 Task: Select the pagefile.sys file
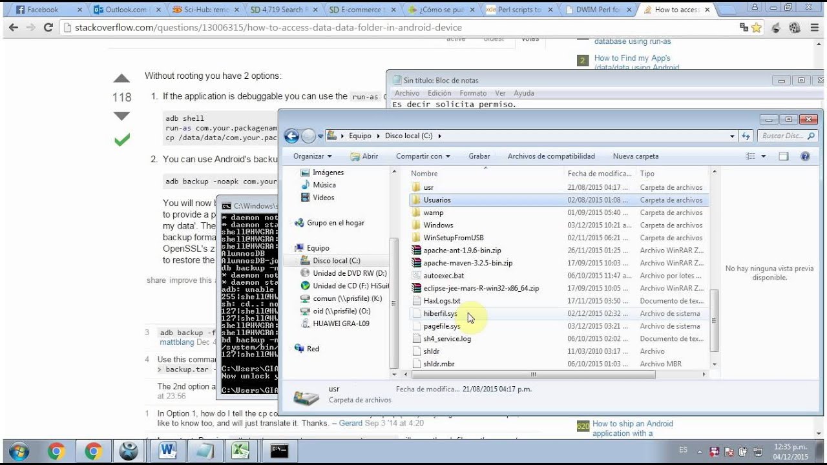(560, 326)
